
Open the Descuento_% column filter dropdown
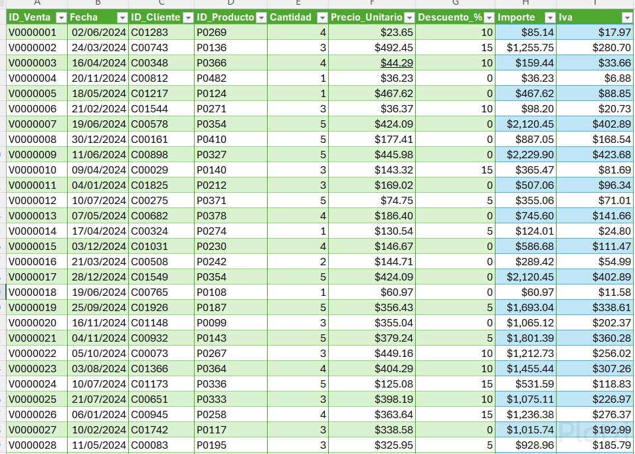coord(490,17)
